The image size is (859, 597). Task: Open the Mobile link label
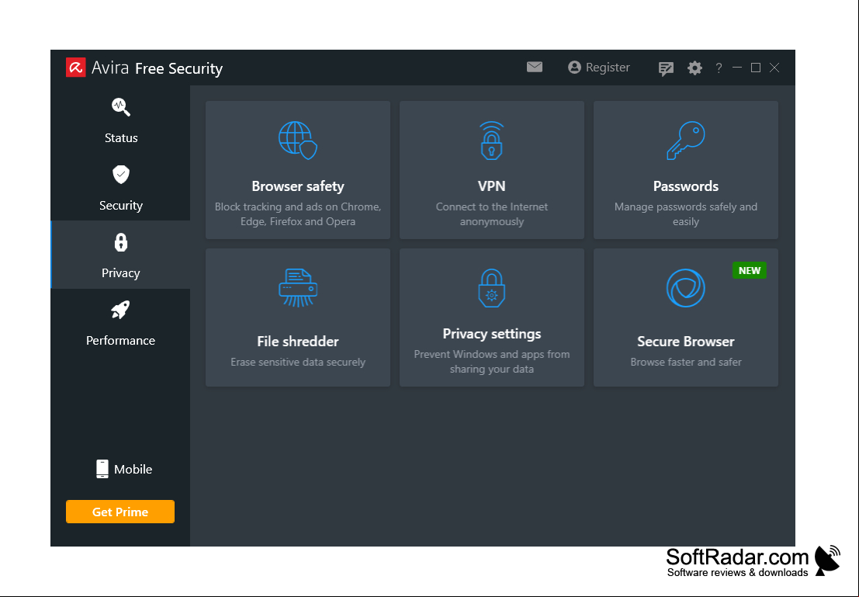click(x=133, y=469)
